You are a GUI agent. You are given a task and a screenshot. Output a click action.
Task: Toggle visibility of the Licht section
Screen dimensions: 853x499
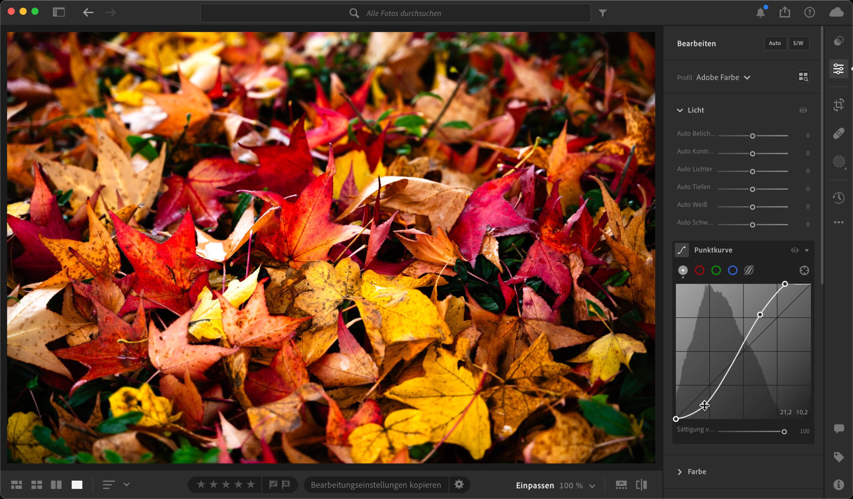pyautogui.click(x=803, y=110)
